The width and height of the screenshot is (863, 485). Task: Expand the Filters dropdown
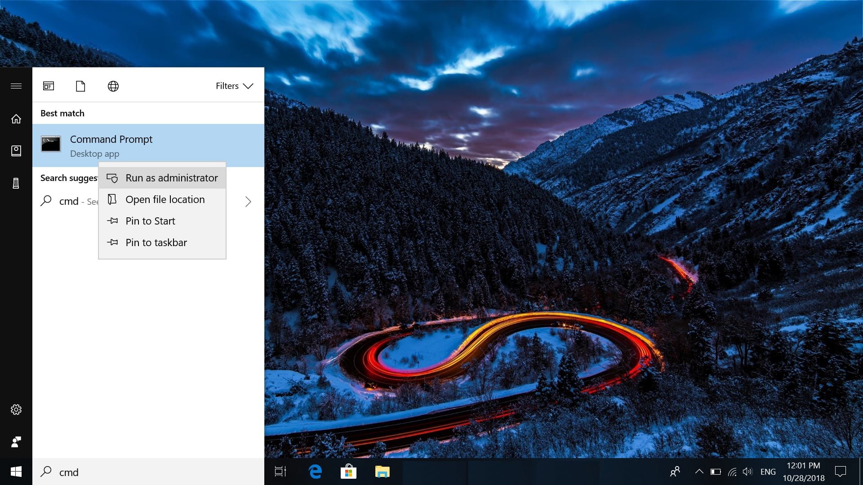tap(234, 86)
